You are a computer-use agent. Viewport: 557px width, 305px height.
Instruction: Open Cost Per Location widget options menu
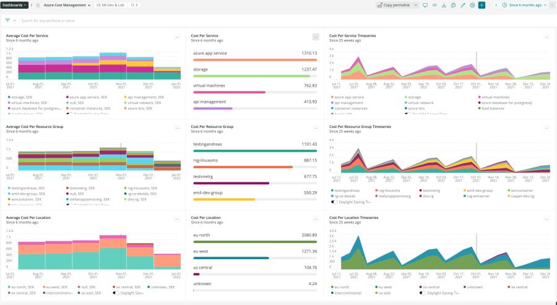pyautogui.click(x=316, y=219)
